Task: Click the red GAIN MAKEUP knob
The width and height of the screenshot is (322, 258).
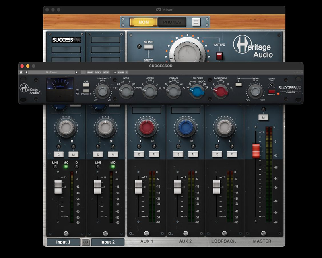Action: point(221,91)
